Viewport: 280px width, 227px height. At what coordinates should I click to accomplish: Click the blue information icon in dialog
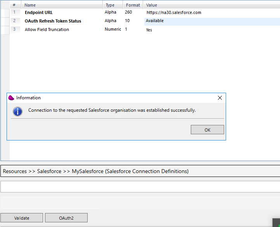coord(17,111)
